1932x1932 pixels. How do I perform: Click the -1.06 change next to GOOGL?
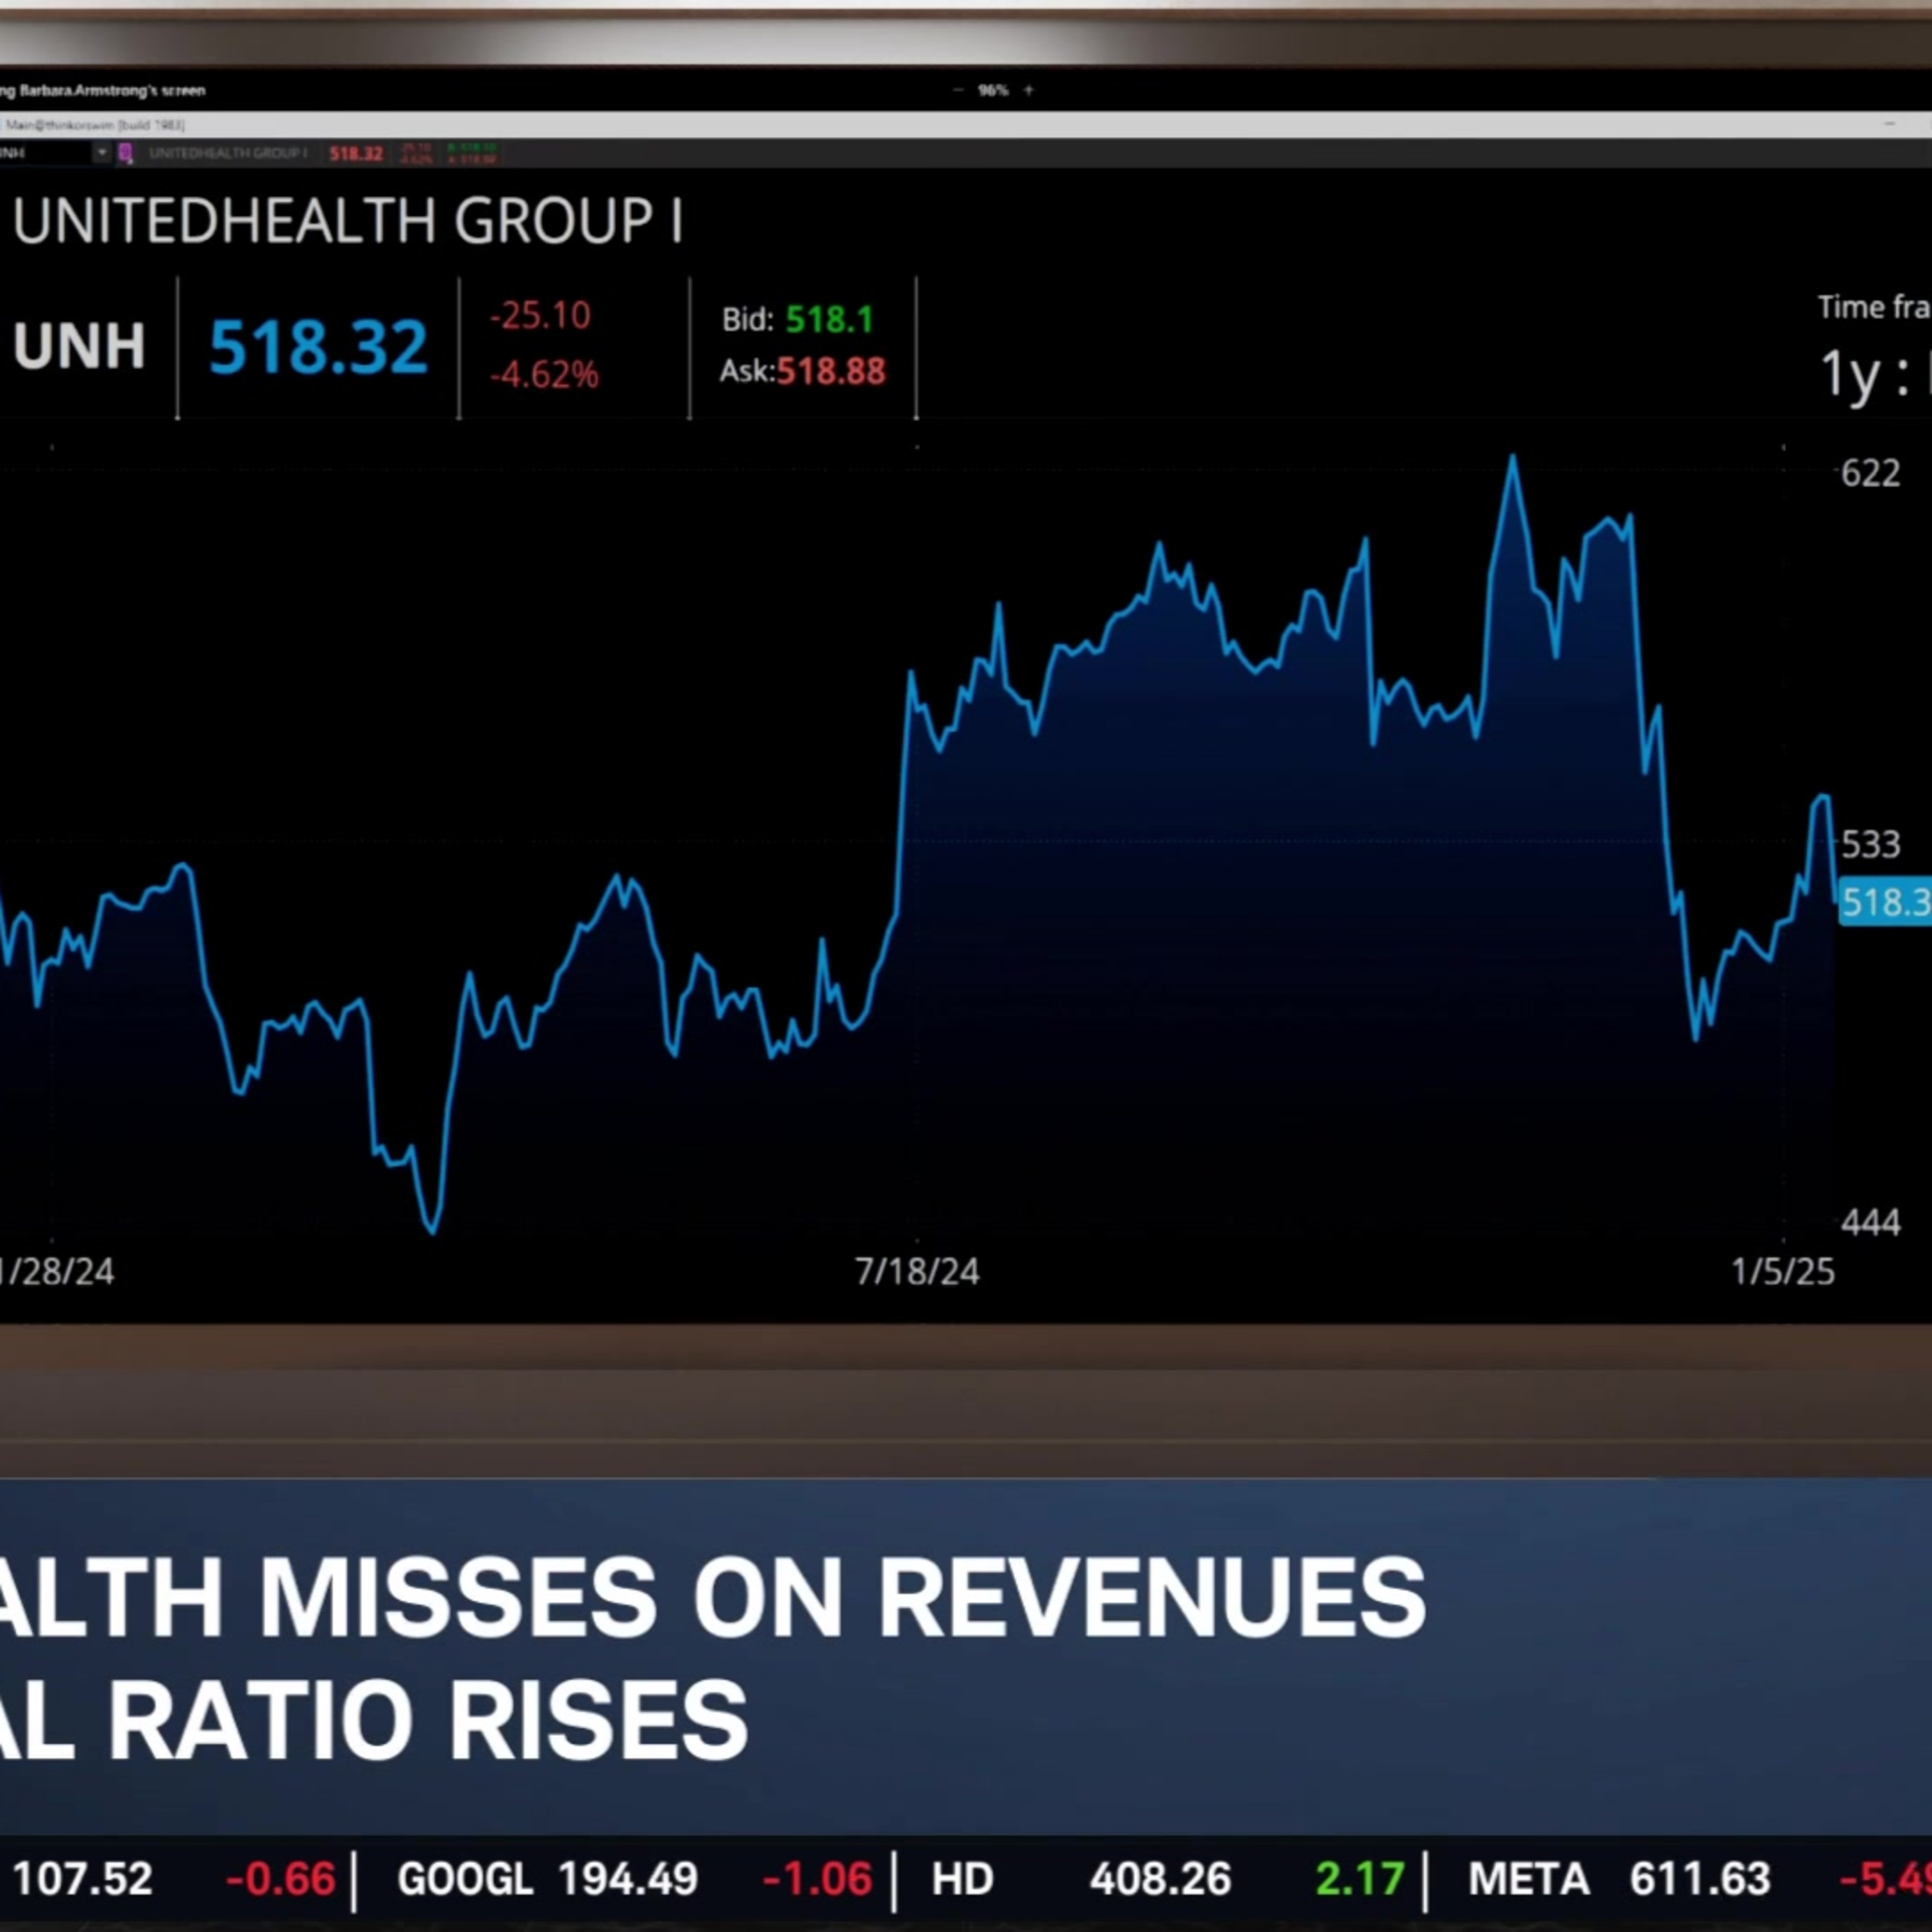point(818,1879)
